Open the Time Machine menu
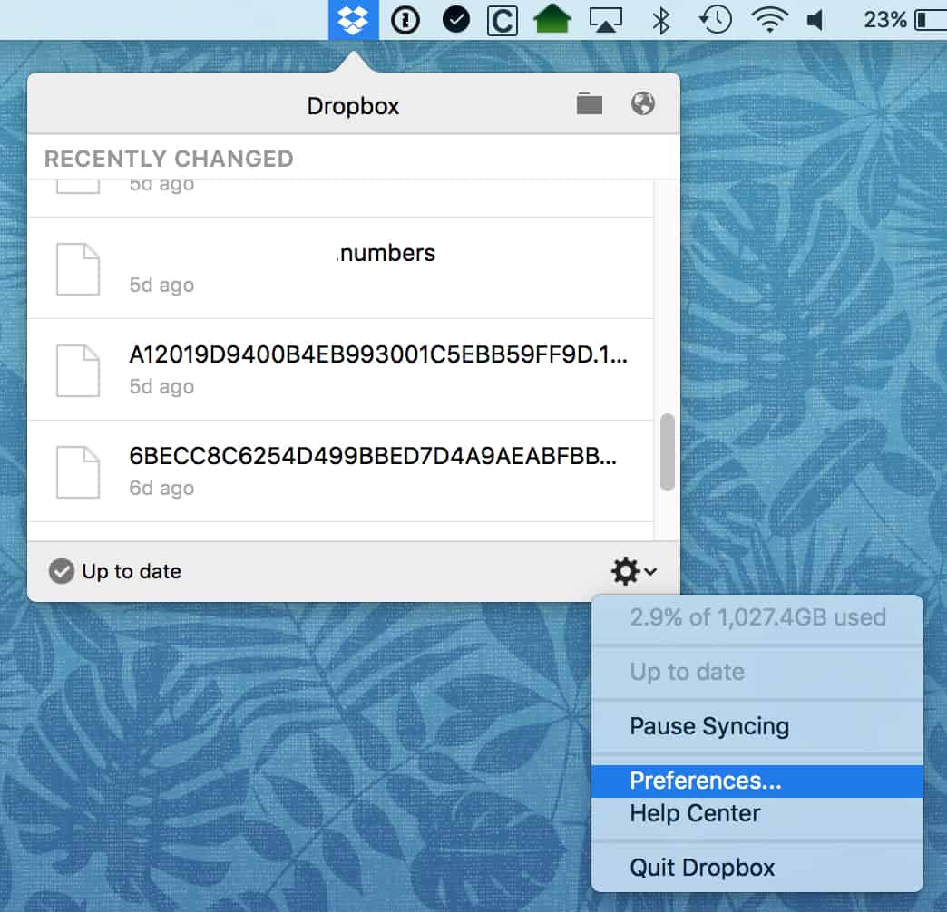The image size is (947, 912). (716, 20)
